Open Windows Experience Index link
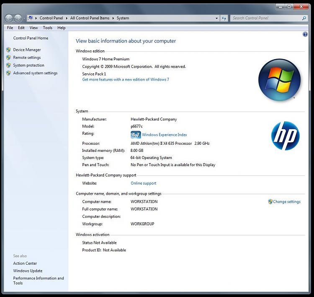Screen dimensions: 314x297 (x=165, y=135)
